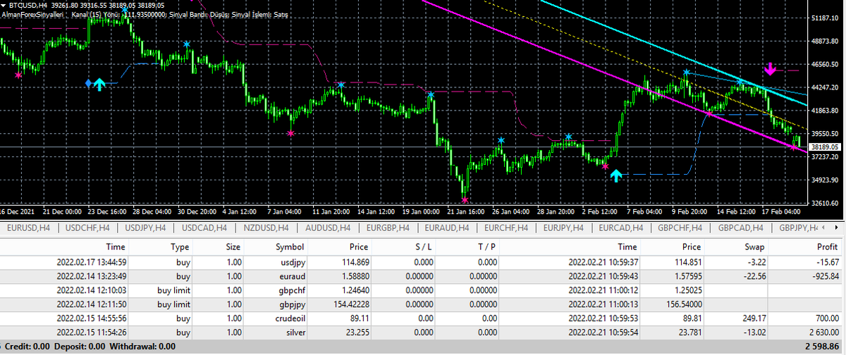The image size is (846, 355).
Task: Sort by the T / P column header
Action: coord(485,247)
